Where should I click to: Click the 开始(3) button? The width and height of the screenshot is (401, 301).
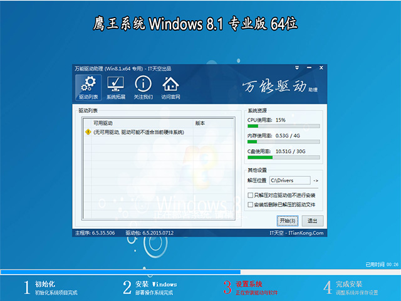288,221
